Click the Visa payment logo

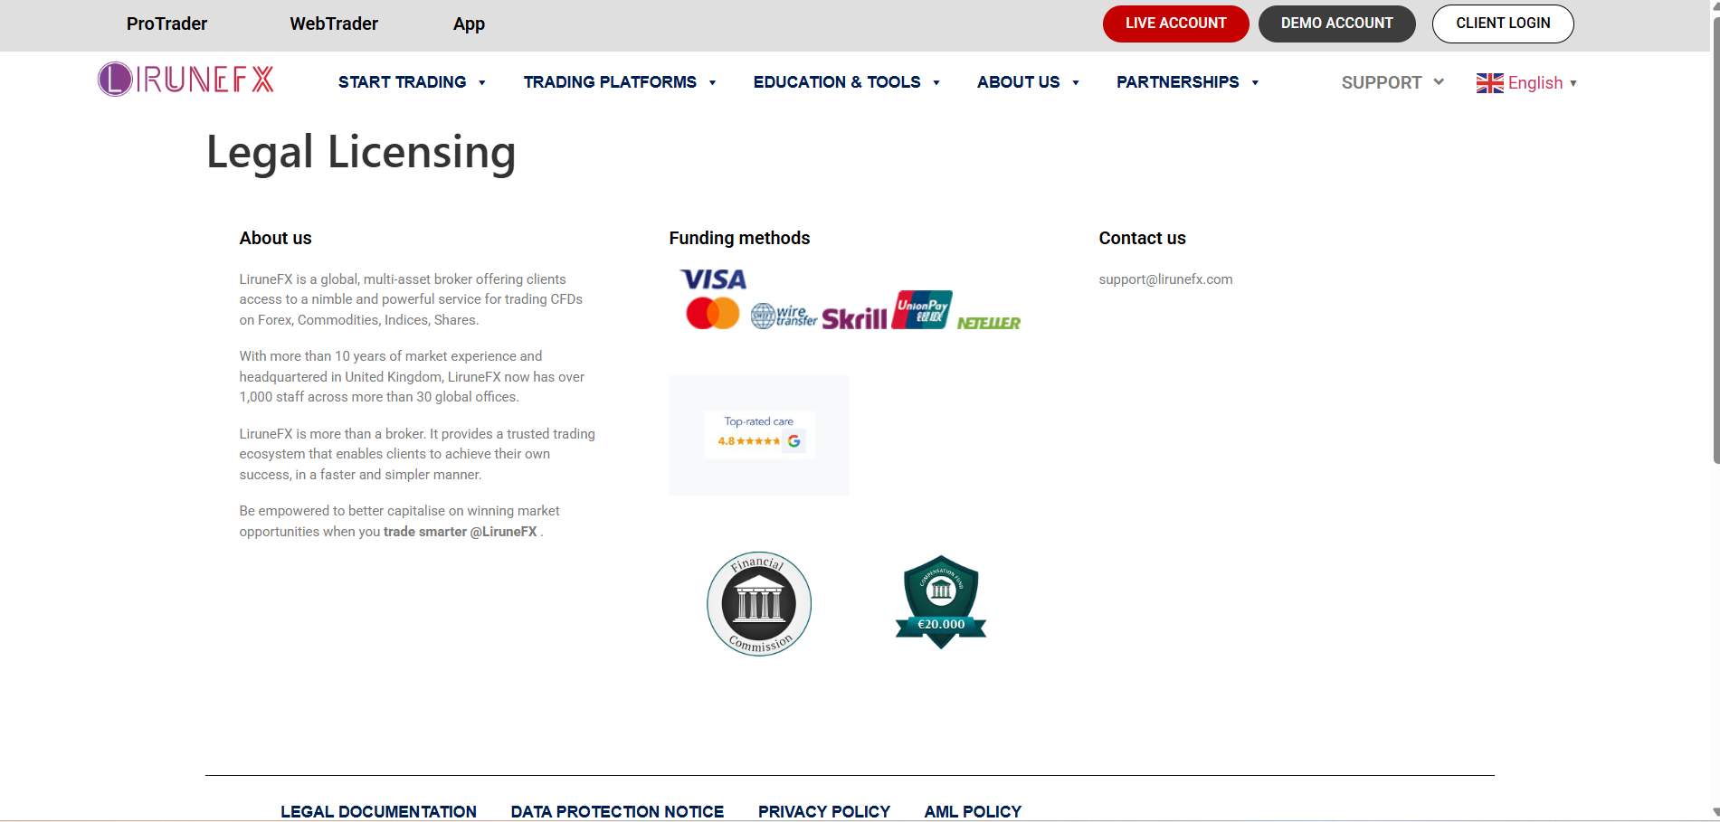[x=713, y=279]
